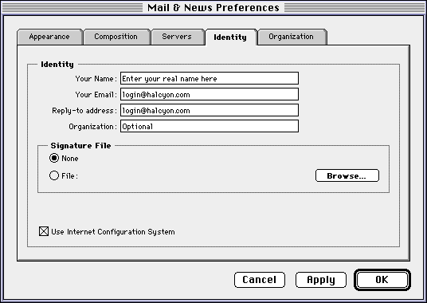
Task: Select the None signature radio button
Action: 54,158
